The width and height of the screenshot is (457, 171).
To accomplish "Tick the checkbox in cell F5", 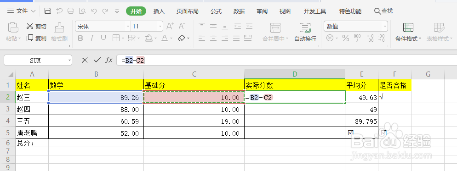I will click(384, 132).
